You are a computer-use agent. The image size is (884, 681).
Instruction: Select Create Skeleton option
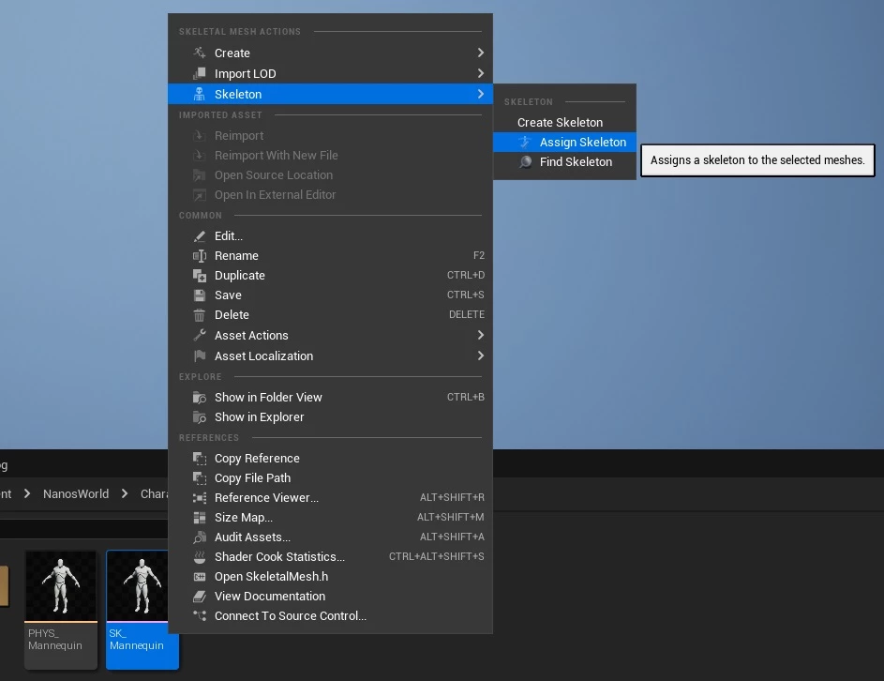tap(560, 123)
